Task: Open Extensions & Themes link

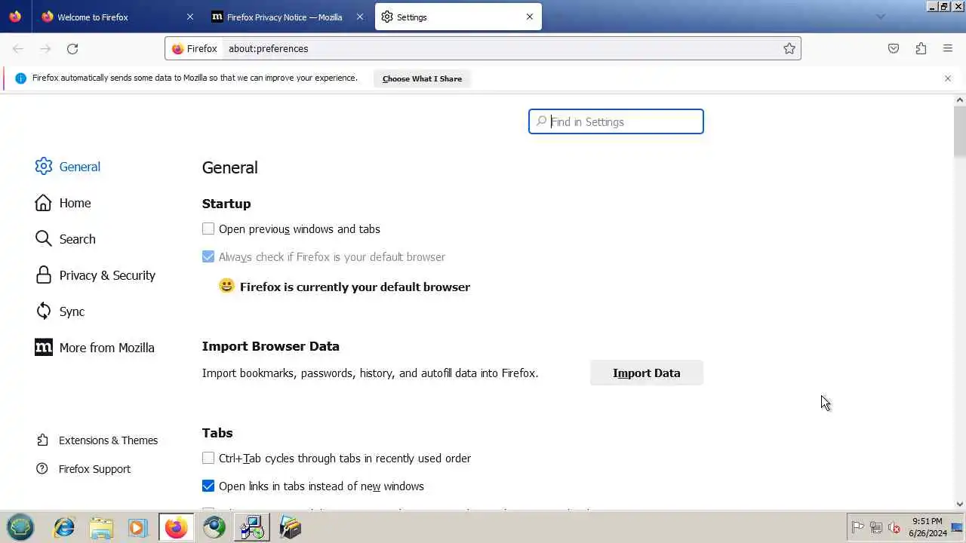Action: tap(97, 440)
